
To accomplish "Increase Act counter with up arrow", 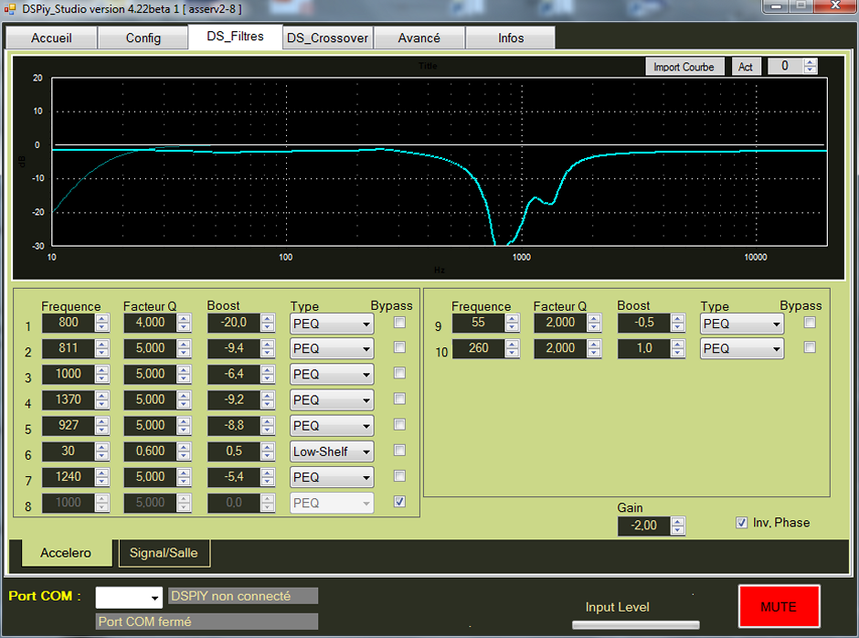I will tap(810, 62).
